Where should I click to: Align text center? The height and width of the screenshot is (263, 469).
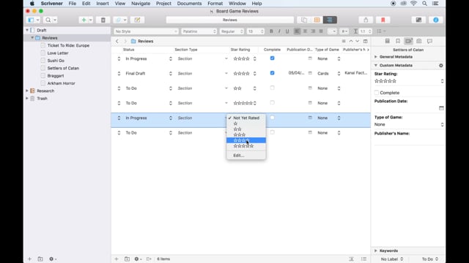pyautogui.click(x=305, y=31)
